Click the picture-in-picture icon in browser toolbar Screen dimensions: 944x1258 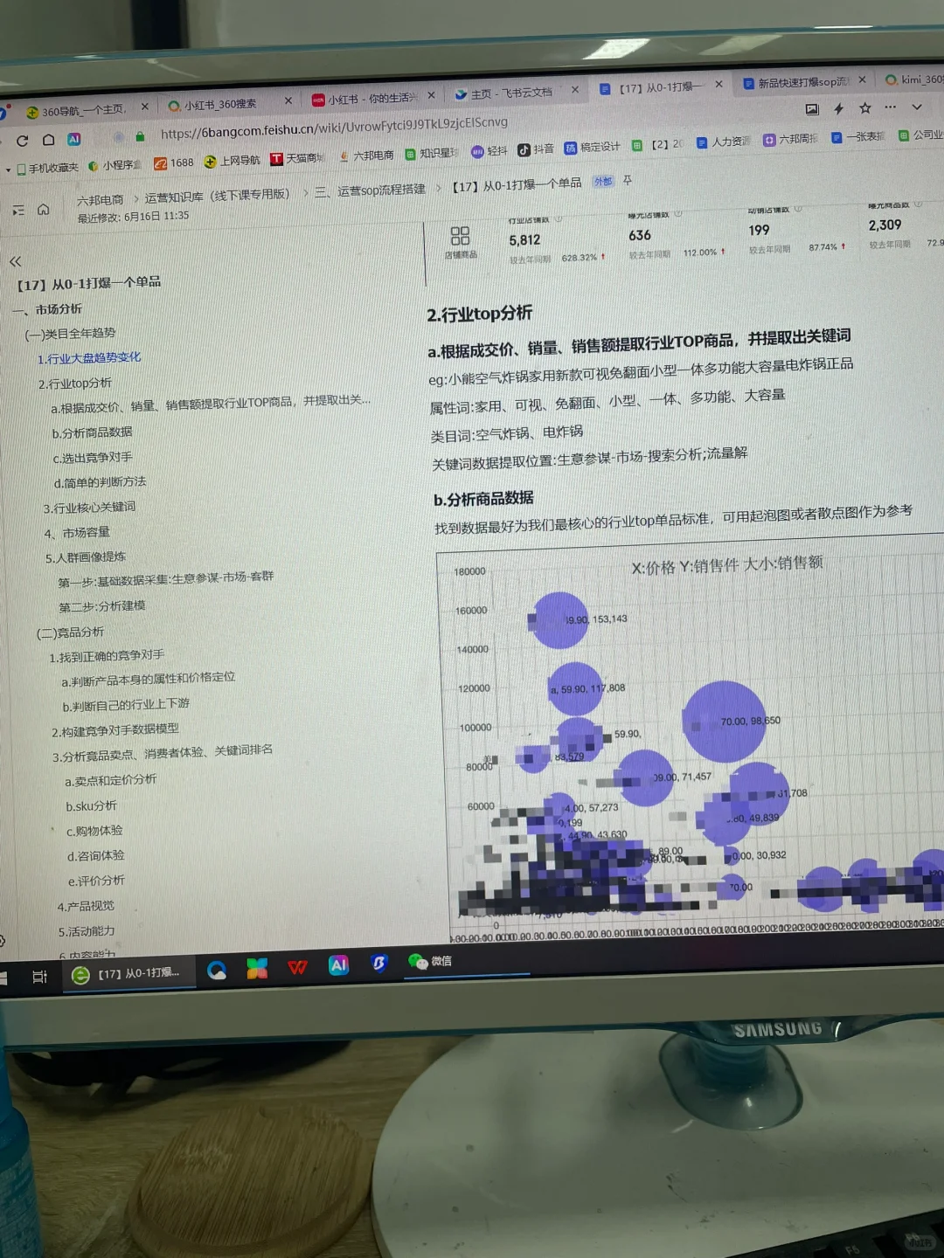812,109
